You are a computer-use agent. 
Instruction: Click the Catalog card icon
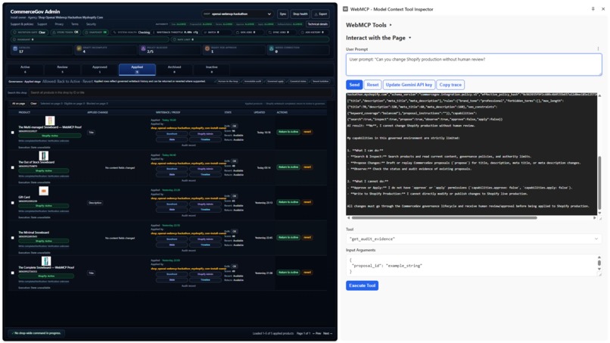pos(15,48)
